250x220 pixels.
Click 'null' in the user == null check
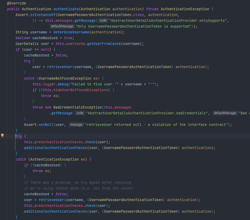click(45, 49)
